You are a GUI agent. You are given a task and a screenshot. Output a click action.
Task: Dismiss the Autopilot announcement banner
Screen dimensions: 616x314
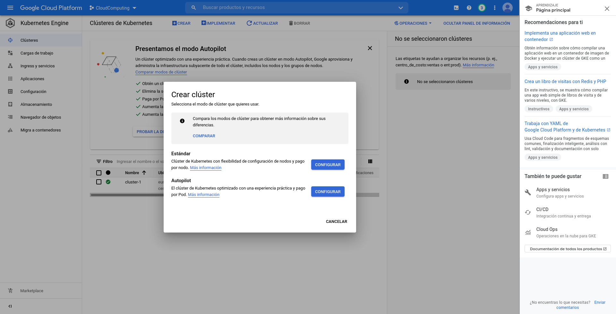pos(370,48)
